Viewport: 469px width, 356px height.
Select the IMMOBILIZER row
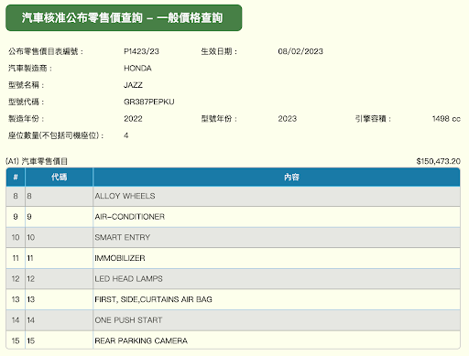233,258
